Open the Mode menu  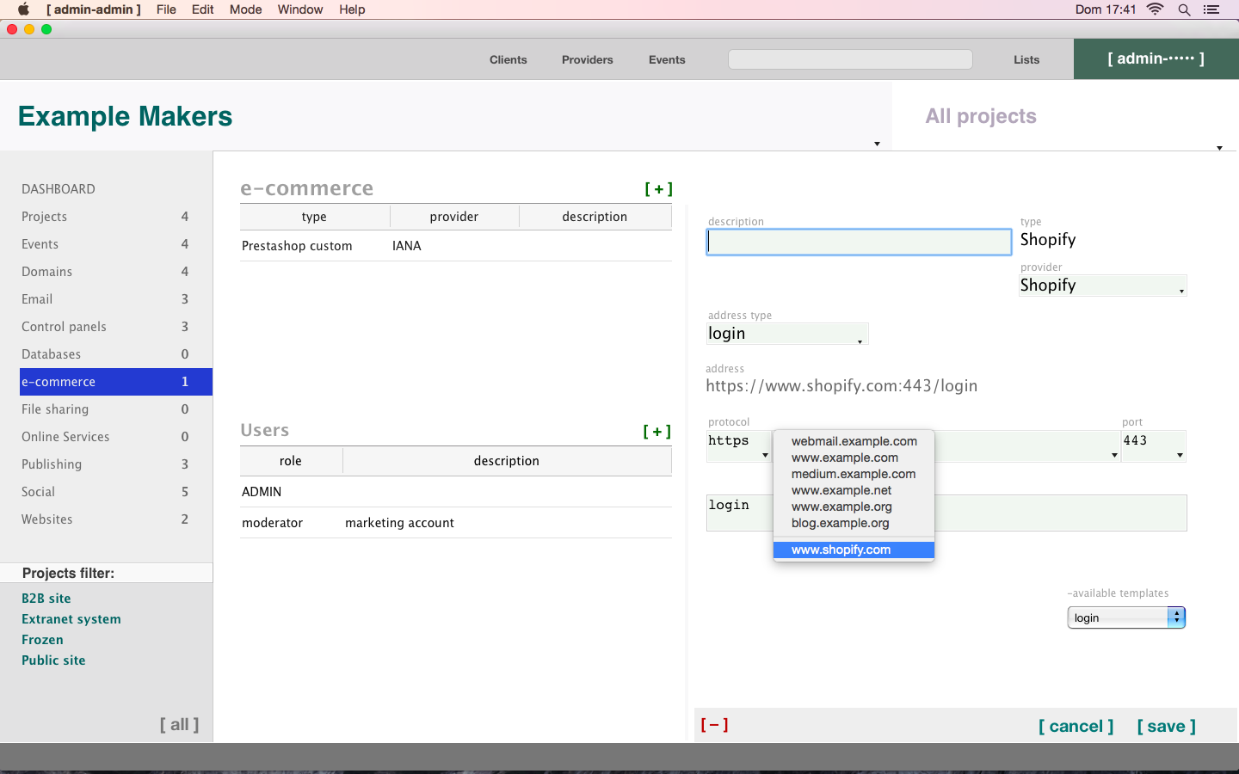pyautogui.click(x=245, y=9)
